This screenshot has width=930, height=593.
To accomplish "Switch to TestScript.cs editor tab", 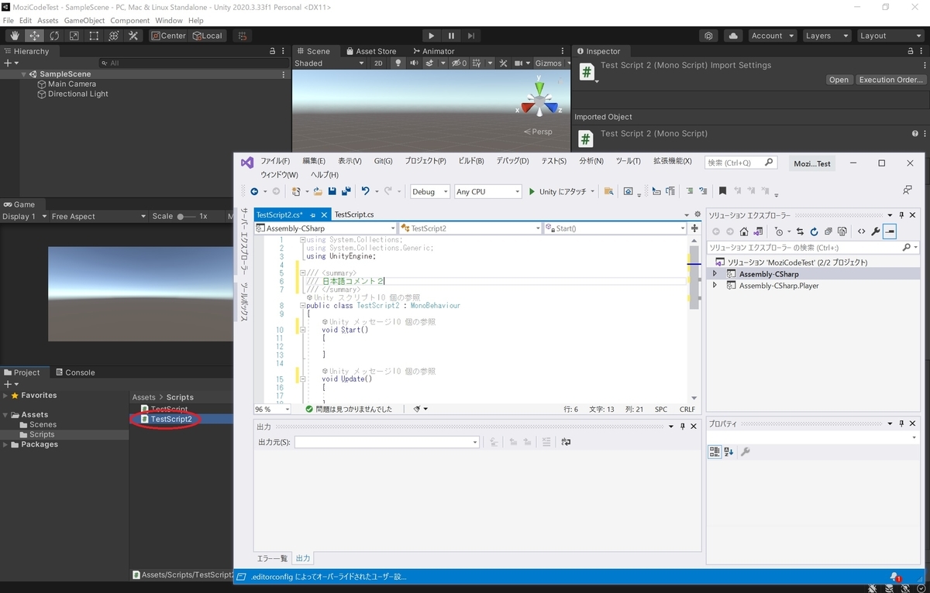I will [x=354, y=214].
